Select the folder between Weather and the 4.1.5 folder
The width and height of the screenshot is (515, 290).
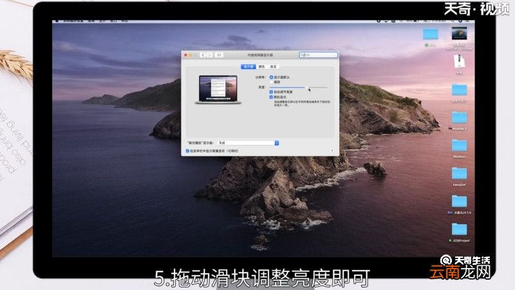point(459,173)
